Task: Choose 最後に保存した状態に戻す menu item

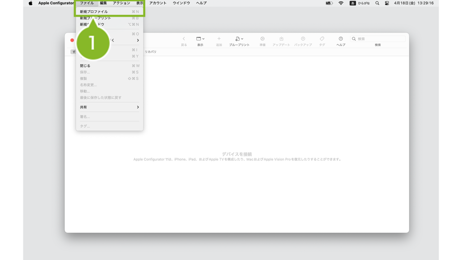Action: (x=109, y=97)
